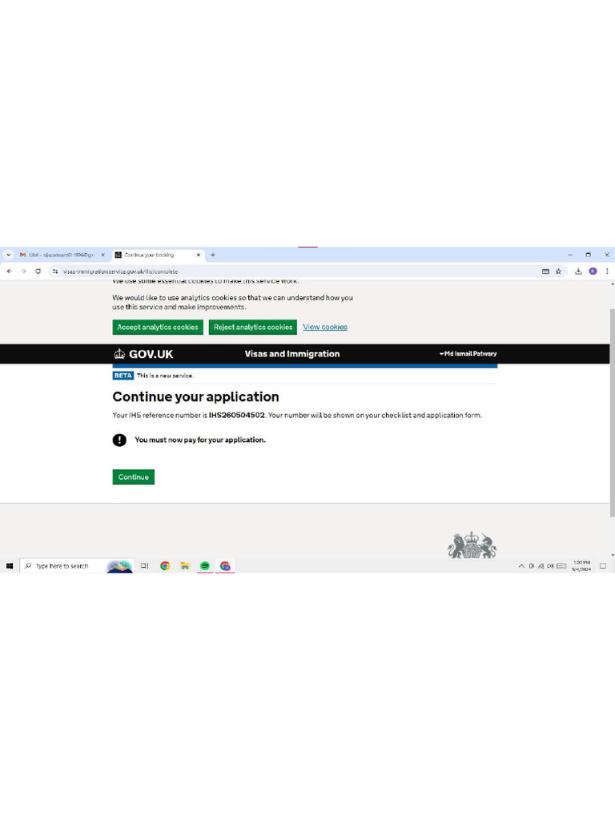Click the browser forward arrow
Screen dimensions: 615x820
point(23,271)
